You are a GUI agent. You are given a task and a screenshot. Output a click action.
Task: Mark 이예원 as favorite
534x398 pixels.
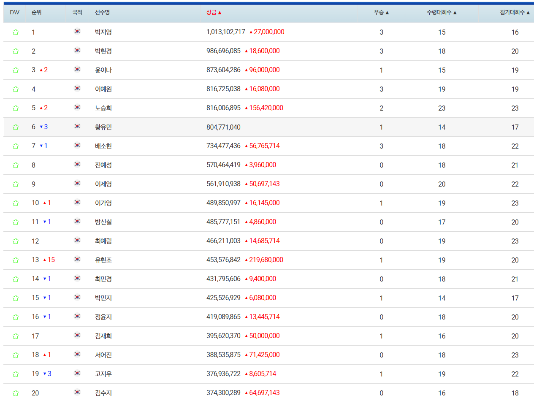coord(16,89)
